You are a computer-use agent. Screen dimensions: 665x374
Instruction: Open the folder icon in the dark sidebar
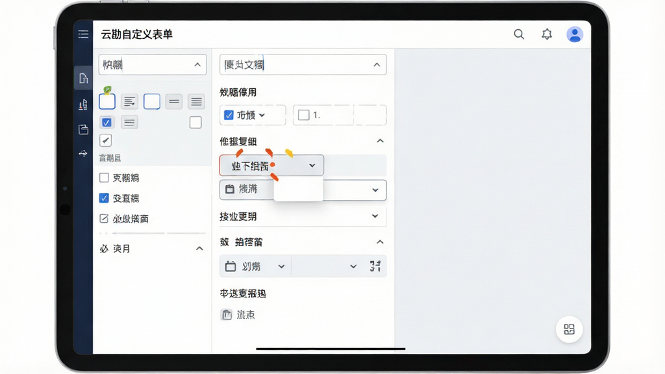coord(83,129)
